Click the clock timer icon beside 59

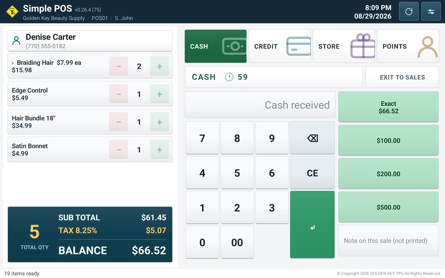(x=229, y=77)
